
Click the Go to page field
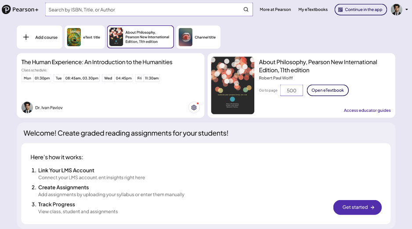(291, 90)
